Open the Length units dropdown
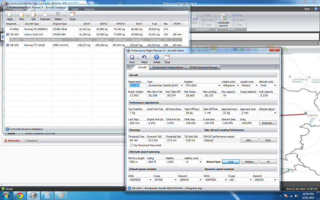320x200 pixels. coord(256,86)
